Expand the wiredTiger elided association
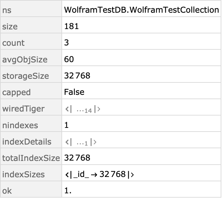Image resolution: width=222 pixels, height=208 pixels. pos(83,110)
